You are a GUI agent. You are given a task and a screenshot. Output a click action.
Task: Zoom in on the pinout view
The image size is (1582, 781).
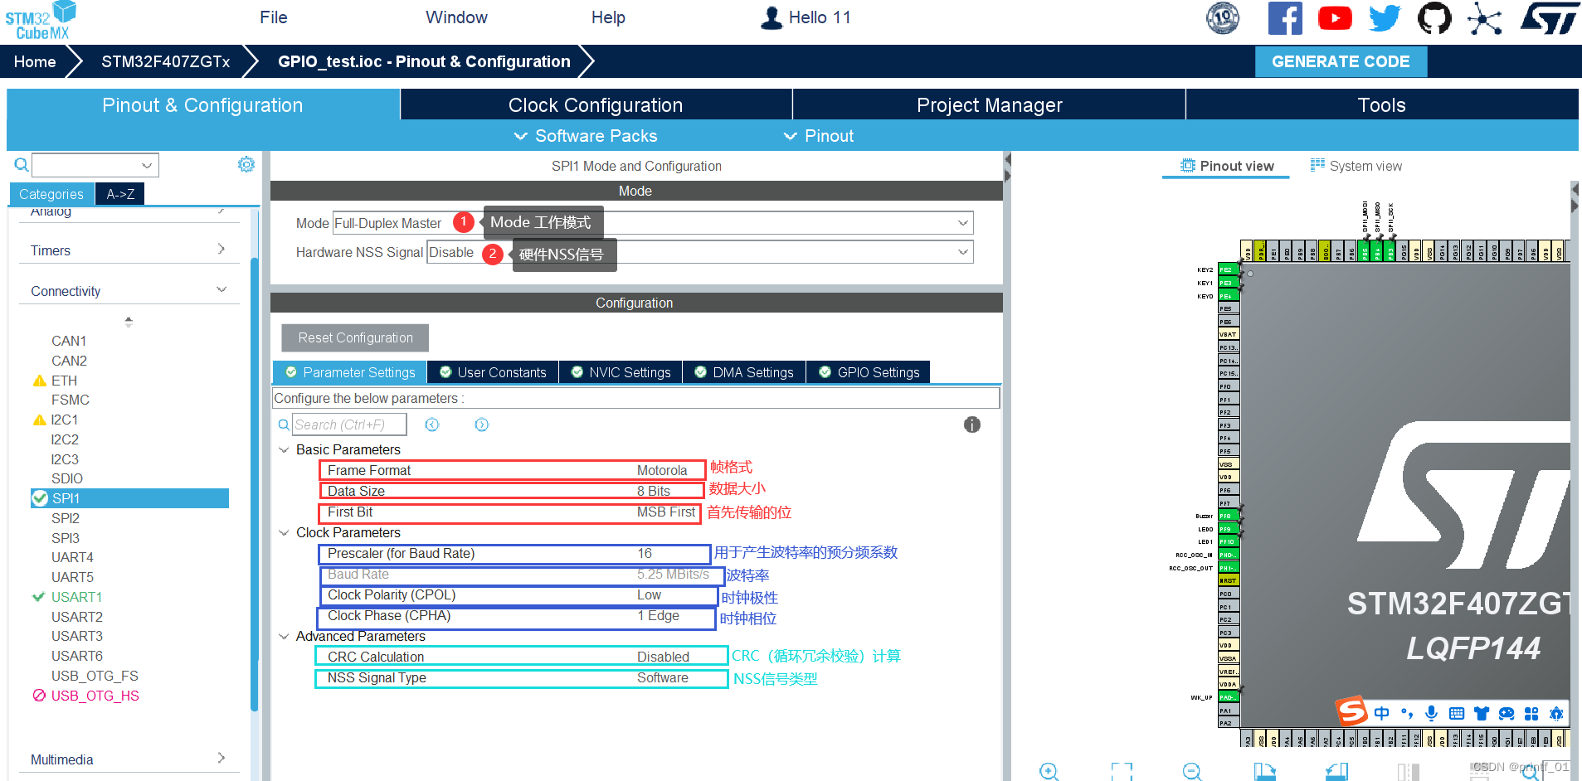(1049, 772)
